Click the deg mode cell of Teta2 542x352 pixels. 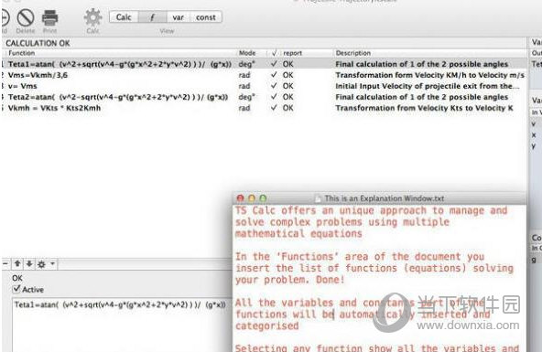point(246,97)
